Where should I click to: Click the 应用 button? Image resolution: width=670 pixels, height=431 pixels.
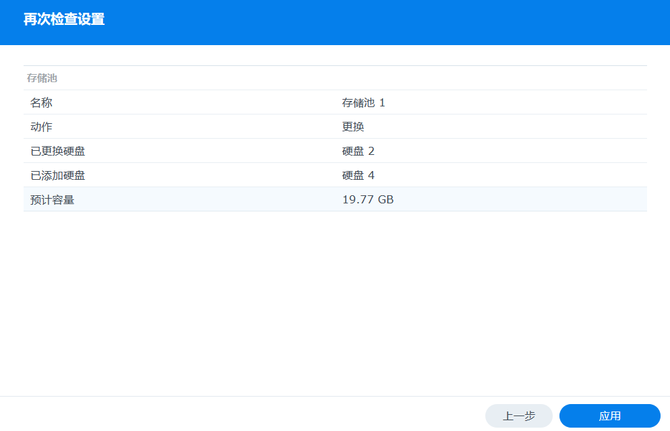point(610,416)
